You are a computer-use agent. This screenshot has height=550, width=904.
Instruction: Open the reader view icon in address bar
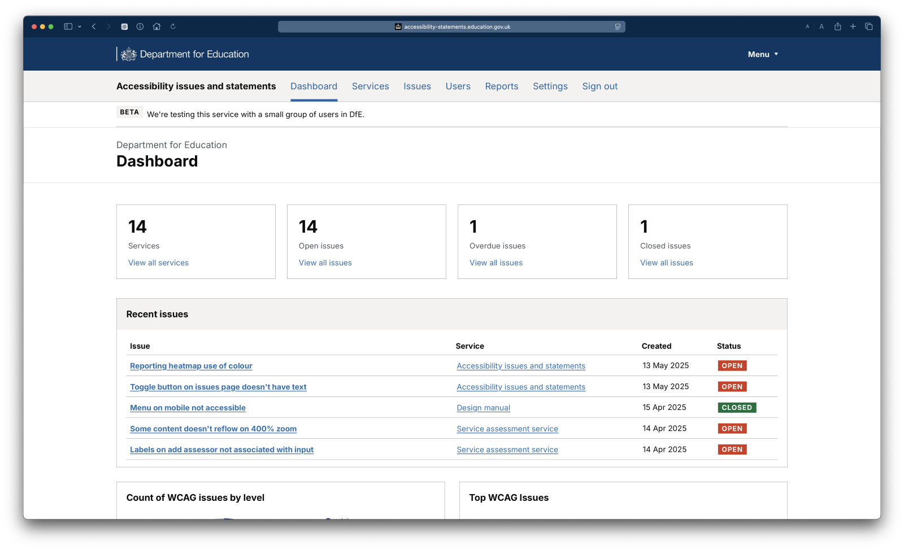pos(617,27)
